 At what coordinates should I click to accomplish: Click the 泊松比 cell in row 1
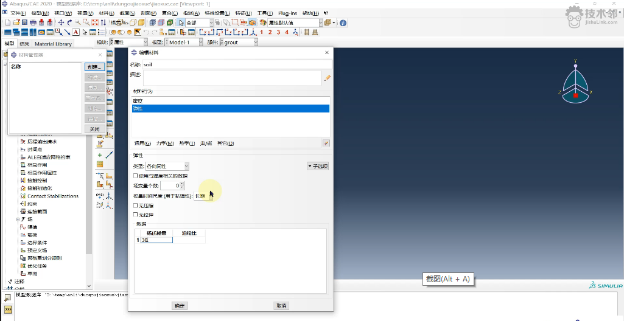(x=189, y=240)
